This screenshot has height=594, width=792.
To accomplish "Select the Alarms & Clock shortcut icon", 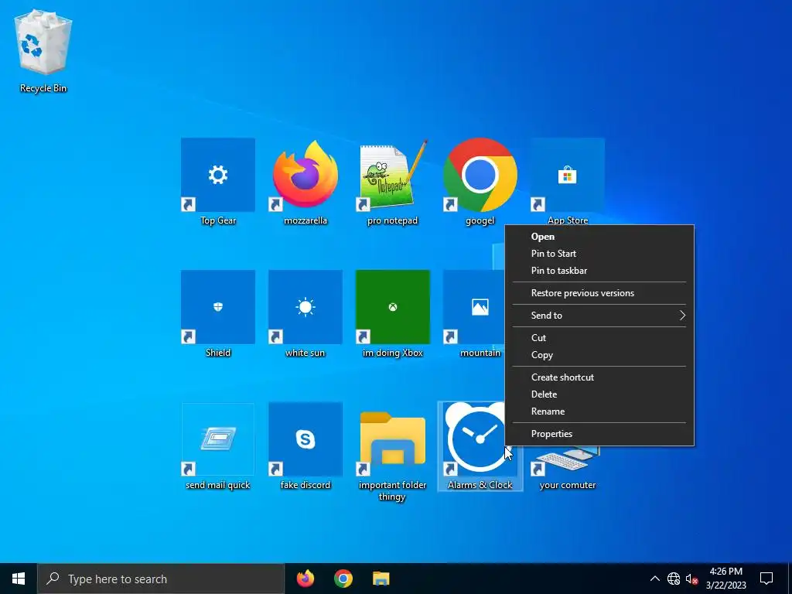I will coord(475,439).
